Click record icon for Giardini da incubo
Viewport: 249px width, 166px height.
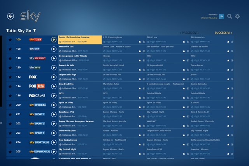232,51
